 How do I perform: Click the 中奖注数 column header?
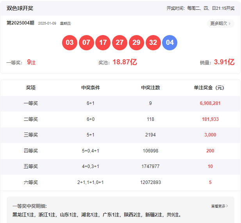150,88
